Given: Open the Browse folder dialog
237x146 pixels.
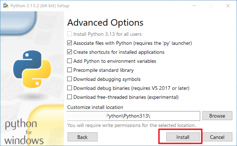Looking at the screenshot, I should click(x=217, y=116).
